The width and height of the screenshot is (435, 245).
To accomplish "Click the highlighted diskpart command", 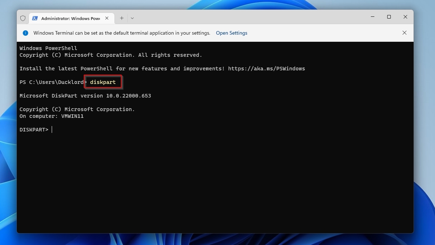I will (x=103, y=82).
